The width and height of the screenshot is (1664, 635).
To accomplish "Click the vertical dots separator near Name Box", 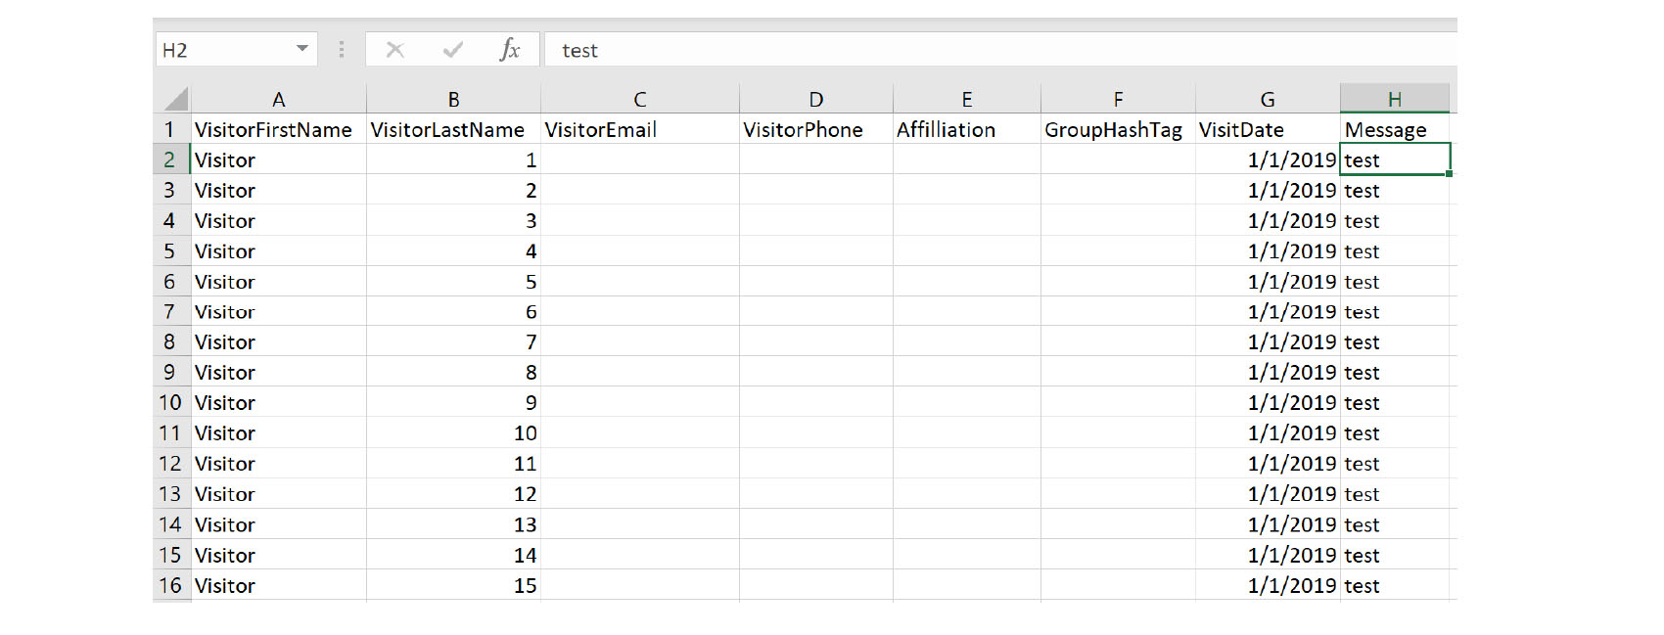I will pos(342,49).
